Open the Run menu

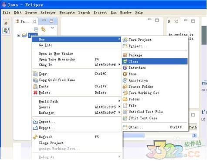point(113,13)
